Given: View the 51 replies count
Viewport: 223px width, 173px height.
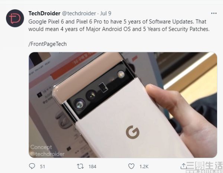Looking at the screenshot, I should point(42,166).
